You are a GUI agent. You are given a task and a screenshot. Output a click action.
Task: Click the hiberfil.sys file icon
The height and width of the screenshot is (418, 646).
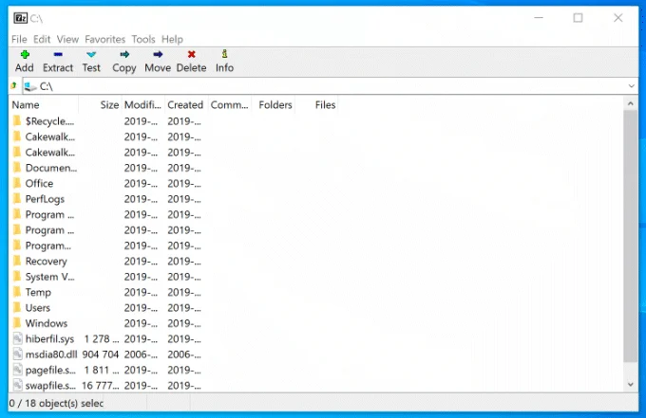[17, 338]
